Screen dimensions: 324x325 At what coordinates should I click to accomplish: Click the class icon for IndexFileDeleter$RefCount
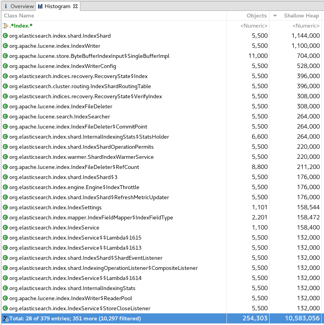coord(5,167)
